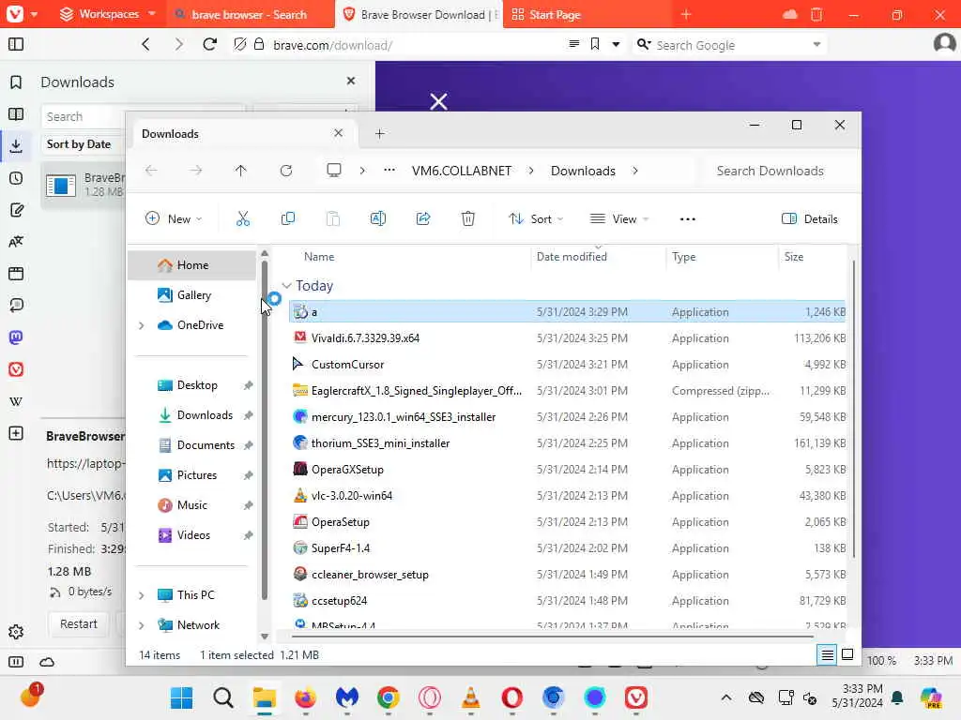961x720 pixels.
Task: Open the Wikipedia web panel icon
Action: pos(16,401)
